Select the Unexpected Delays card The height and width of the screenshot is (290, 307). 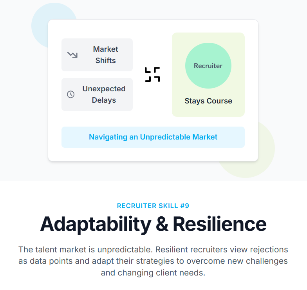pos(97,94)
